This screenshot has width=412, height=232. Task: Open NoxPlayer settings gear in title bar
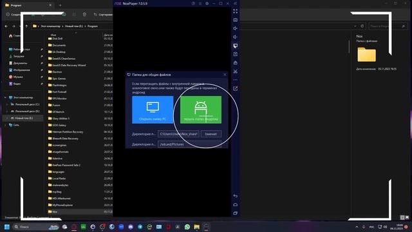point(207,3)
